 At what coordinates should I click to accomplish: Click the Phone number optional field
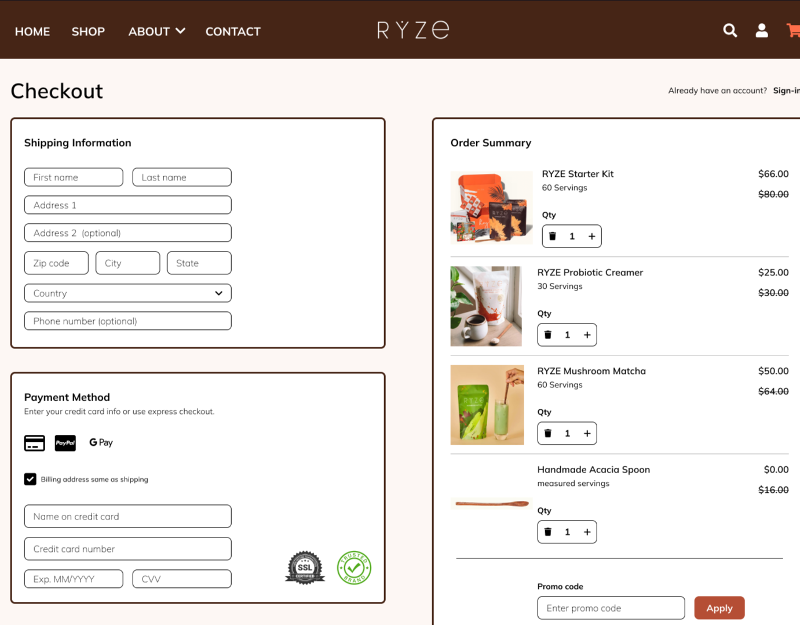click(x=128, y=321)
